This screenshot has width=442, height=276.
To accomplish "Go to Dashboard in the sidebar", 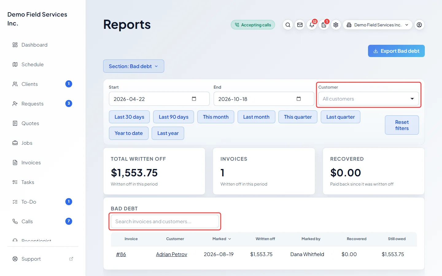I will pos(42,45).
